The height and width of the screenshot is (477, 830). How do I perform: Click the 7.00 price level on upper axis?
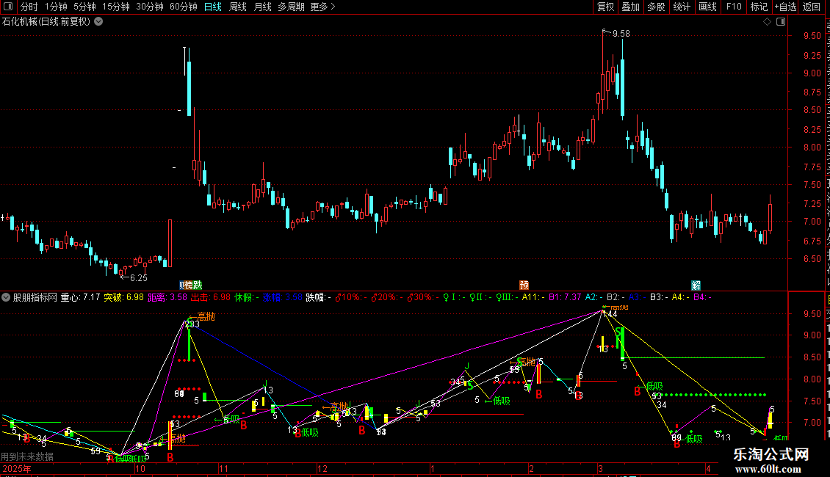tap(812, 222)
